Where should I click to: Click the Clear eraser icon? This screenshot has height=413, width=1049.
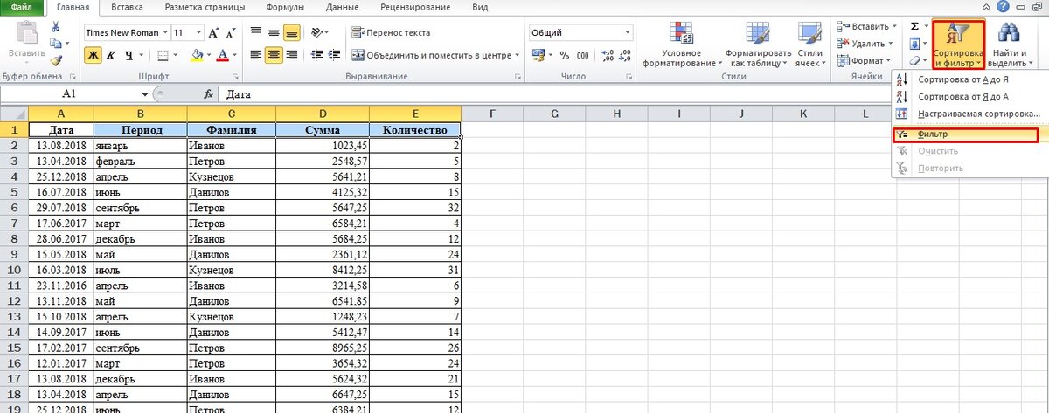coord(914,61)
